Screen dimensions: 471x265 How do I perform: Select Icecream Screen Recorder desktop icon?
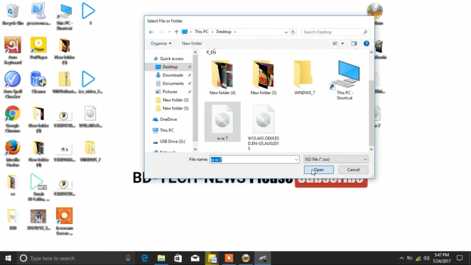(x=64, y=221)
